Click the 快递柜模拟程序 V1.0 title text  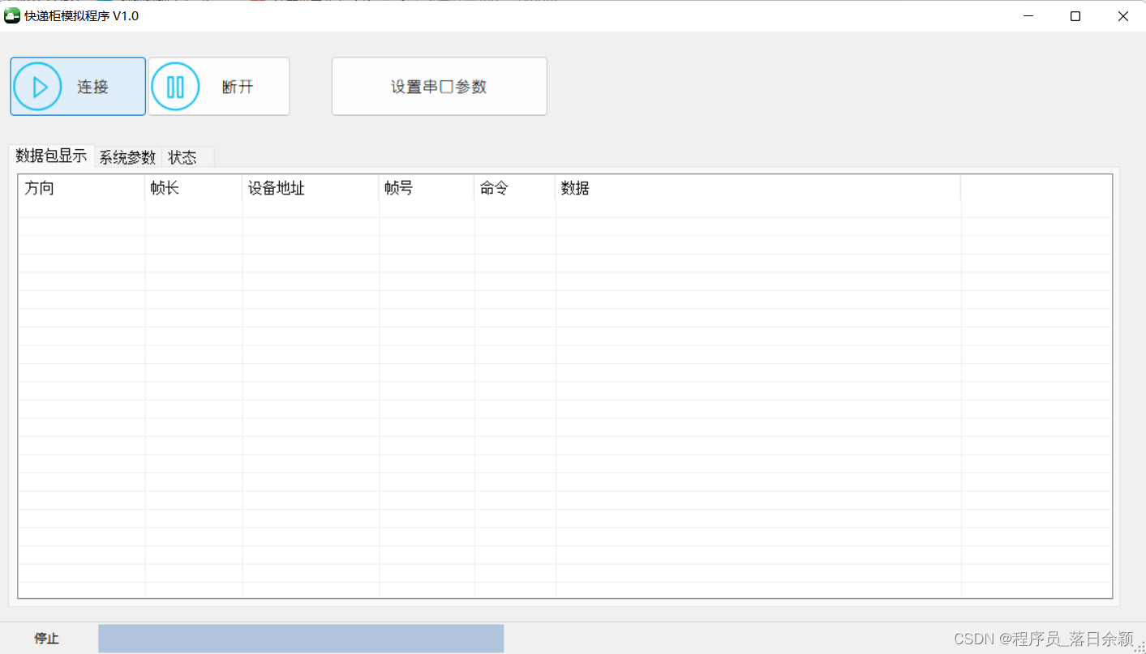coord(81,16)
